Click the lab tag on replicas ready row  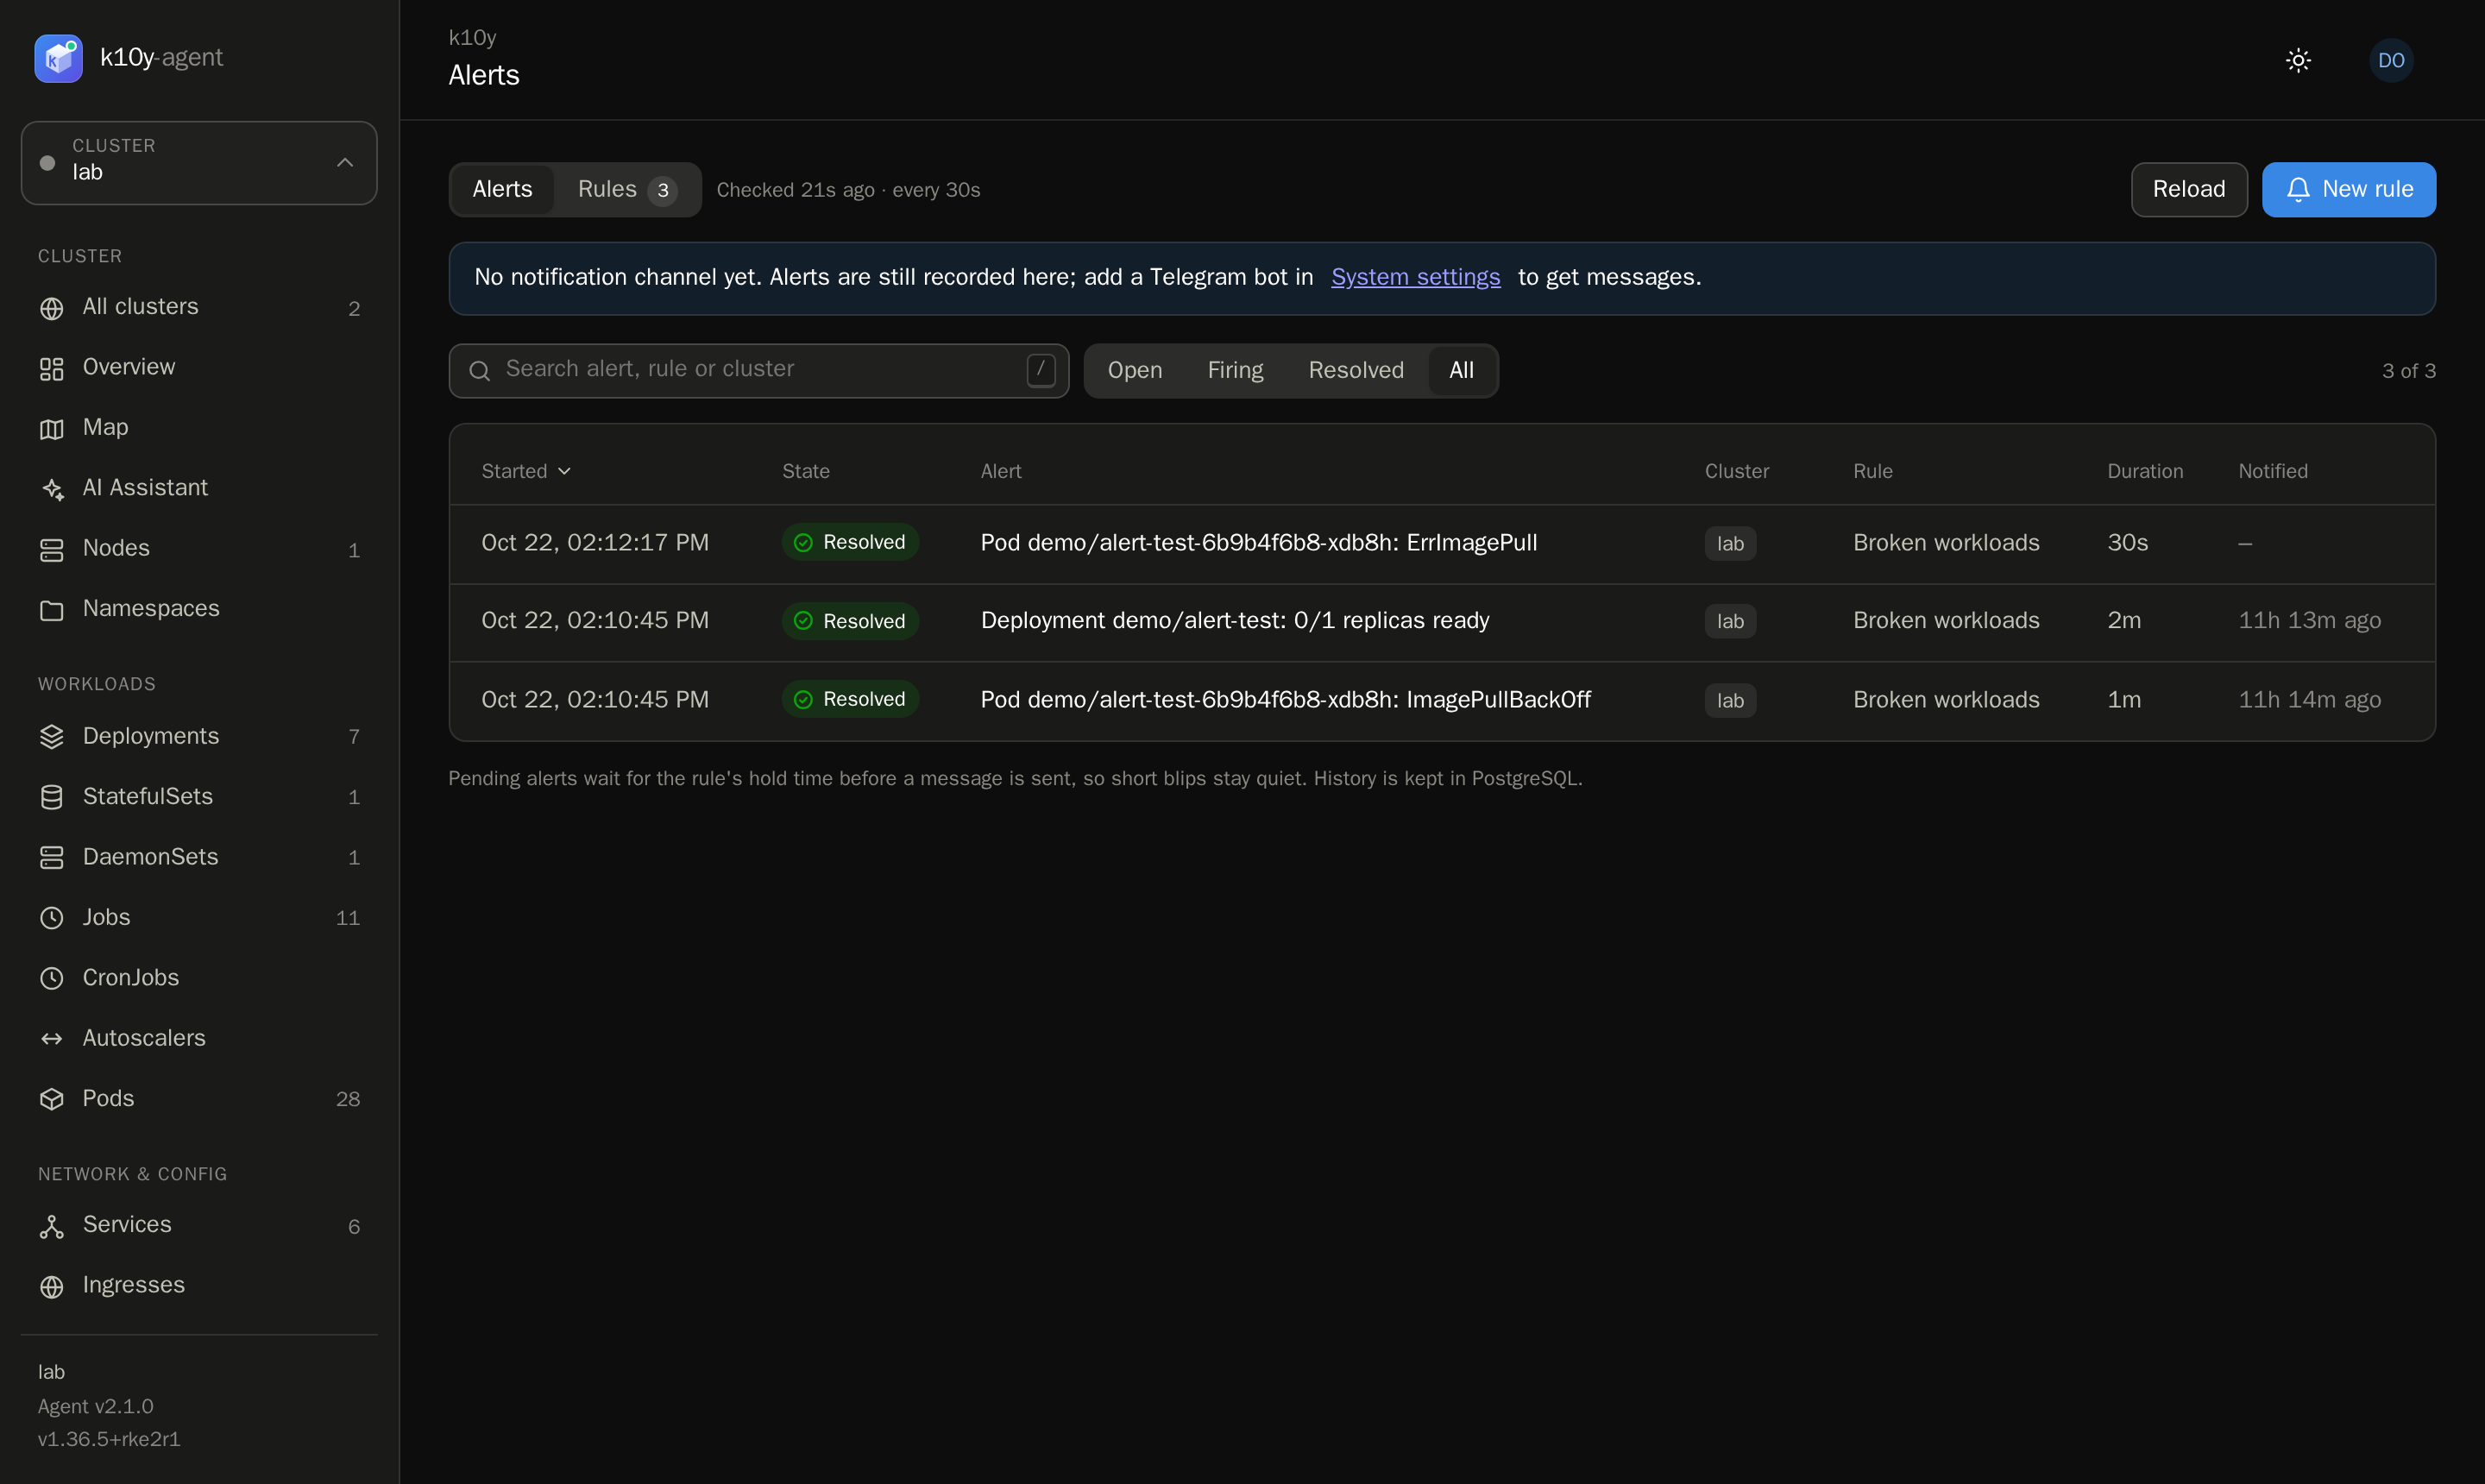(x=1730, y=621)
